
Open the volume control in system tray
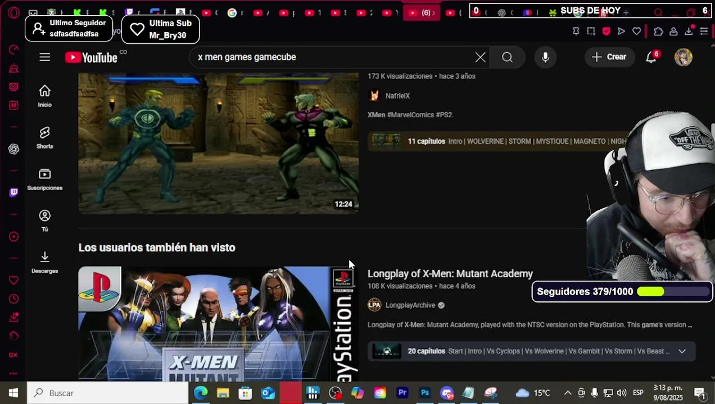[622, 393]
